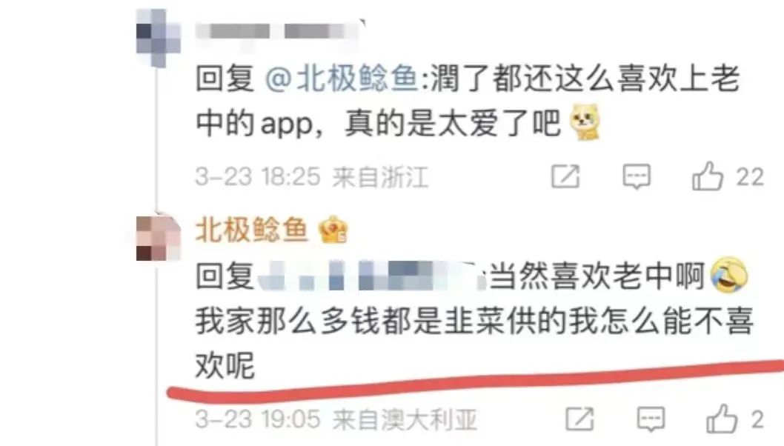The image size is (784, 446).
Task: Open the @北极鲶鱼 mention link
Action: [x=342, y=79]
